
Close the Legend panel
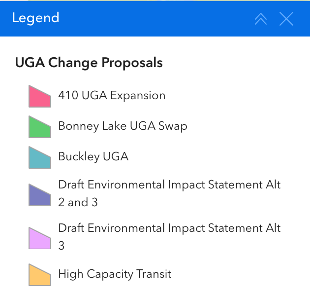click(x=286, y=19)
